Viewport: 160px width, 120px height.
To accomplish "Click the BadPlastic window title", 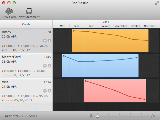I will (x=80, y=3).
